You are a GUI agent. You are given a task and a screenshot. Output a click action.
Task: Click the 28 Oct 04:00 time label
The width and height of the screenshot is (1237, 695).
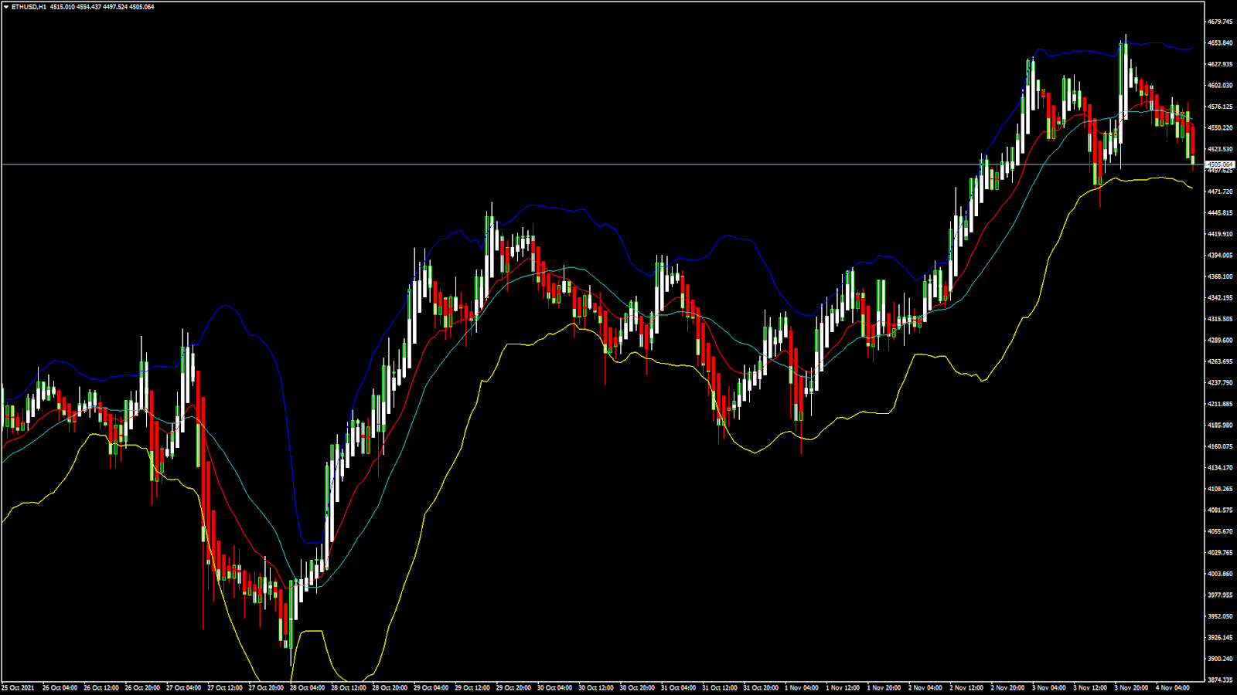307,687
